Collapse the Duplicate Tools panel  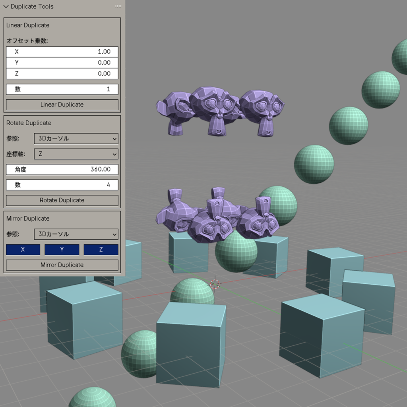pyautogui.click(x=6, y=7)
